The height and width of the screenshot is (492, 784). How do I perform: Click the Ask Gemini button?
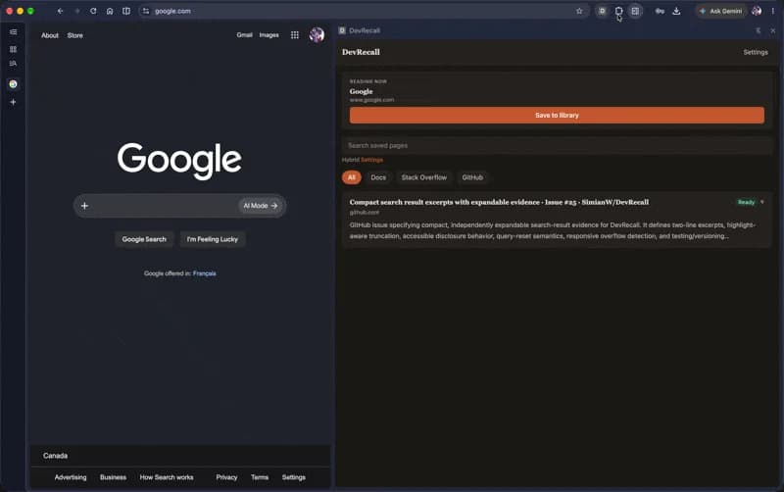point(721,11)
